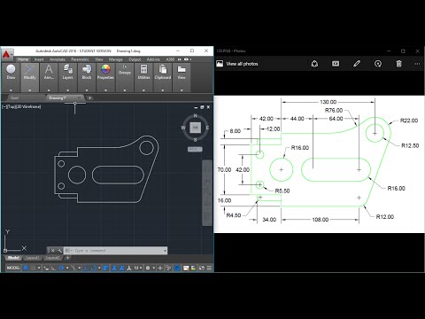This screenshot has width=425, height=319.
Task: Toggle object snap in the status bar
Action: coord(94,268)
